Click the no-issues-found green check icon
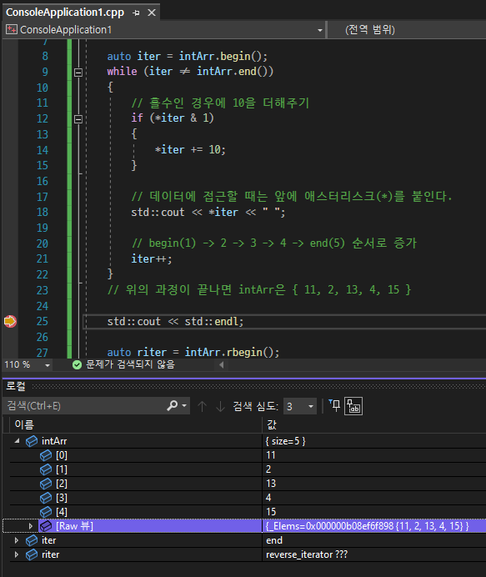This screenshot has height=577, width=486. [x=77, y=364]
